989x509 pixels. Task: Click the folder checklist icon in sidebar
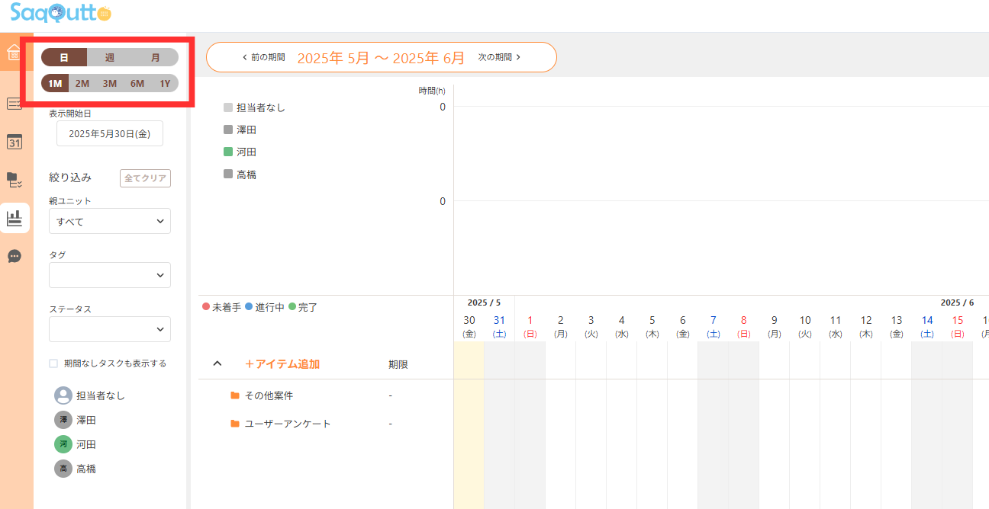click(x=14, y=180)
